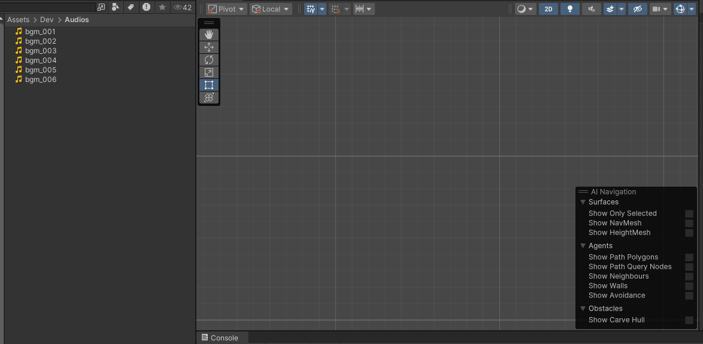Toggle 2D view mode
Viewport: 703px width, 344px height.
[548, 9]
